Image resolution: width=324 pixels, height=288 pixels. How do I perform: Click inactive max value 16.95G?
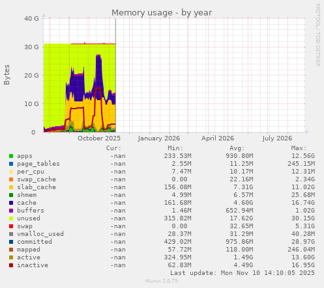click(x=303, y=265)
